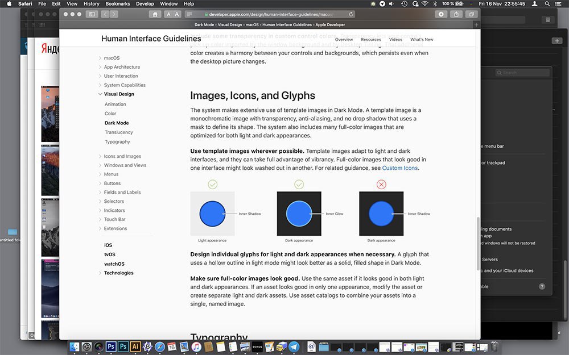The width and height of the screenshot is (569, 355).
Task: Open Calendar in the Dock
Action: [x=172, y=346]
